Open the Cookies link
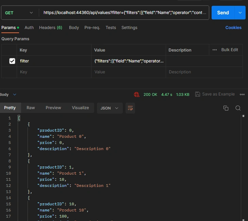The width and height of the screenshot is (248, 221). tap(233, 28)
